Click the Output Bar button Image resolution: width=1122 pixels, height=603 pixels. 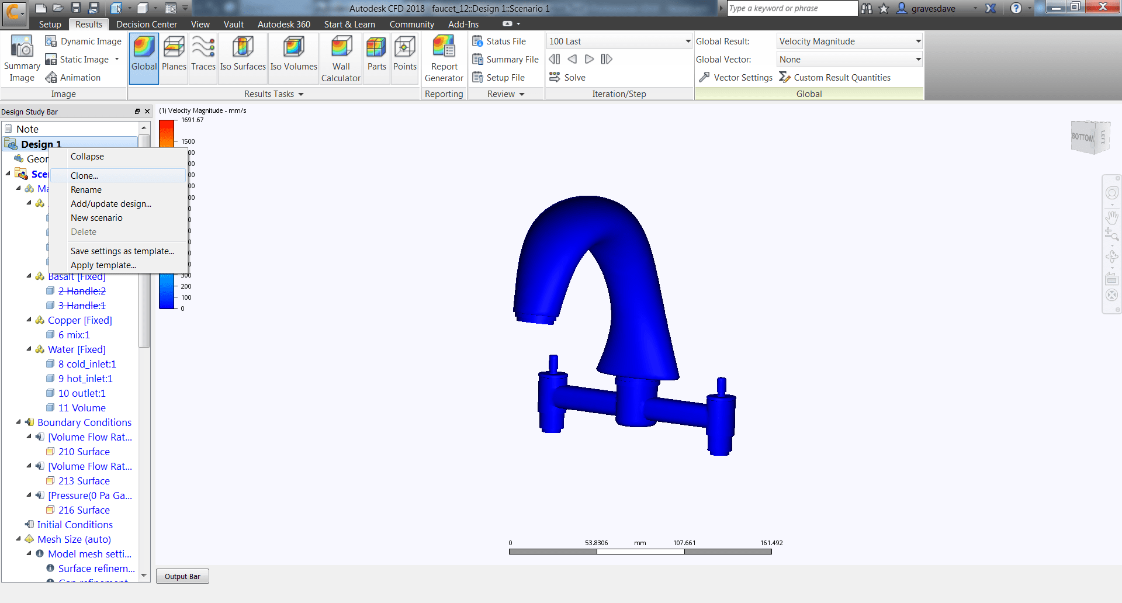click(x=182, y=576)
